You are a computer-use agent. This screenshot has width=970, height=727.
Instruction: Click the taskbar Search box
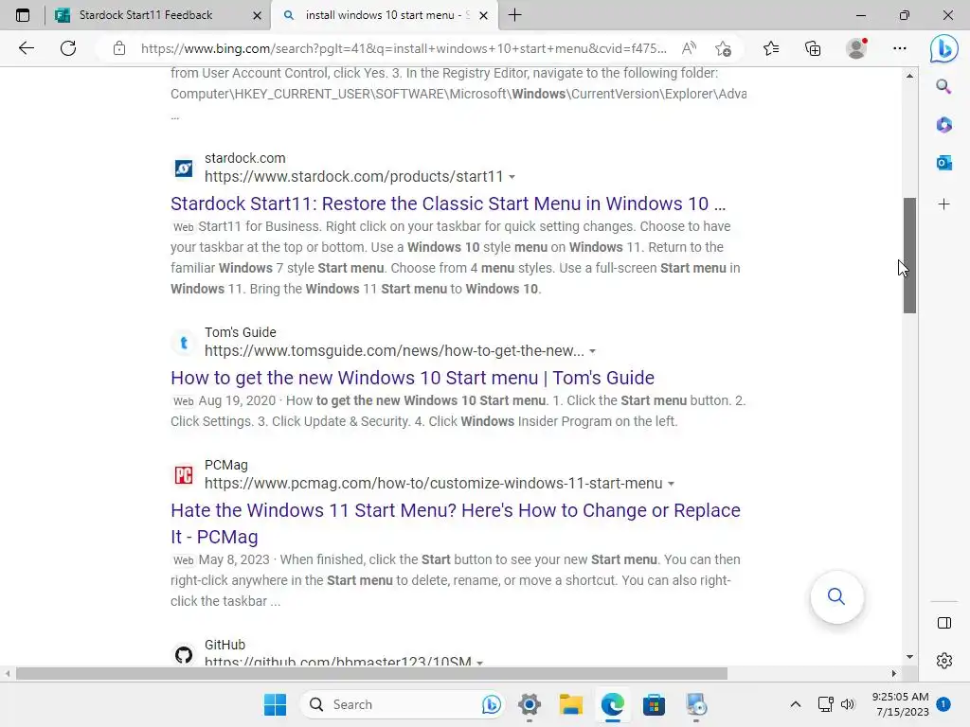click(402, 704)
